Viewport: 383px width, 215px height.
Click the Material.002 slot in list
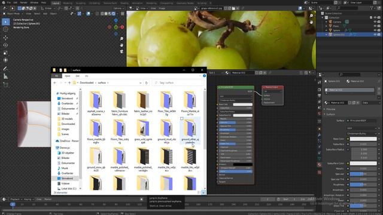pyautogui.click(x=349, y=90)
